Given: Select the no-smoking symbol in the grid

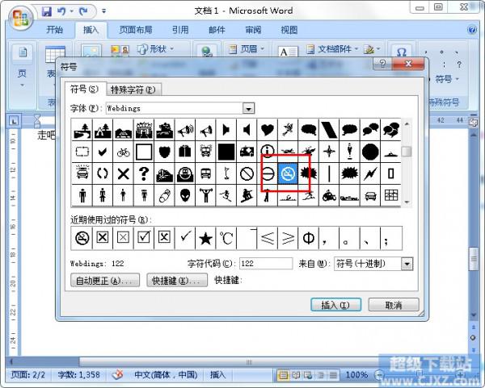Looking at the screenshot, I should point(288,173).
